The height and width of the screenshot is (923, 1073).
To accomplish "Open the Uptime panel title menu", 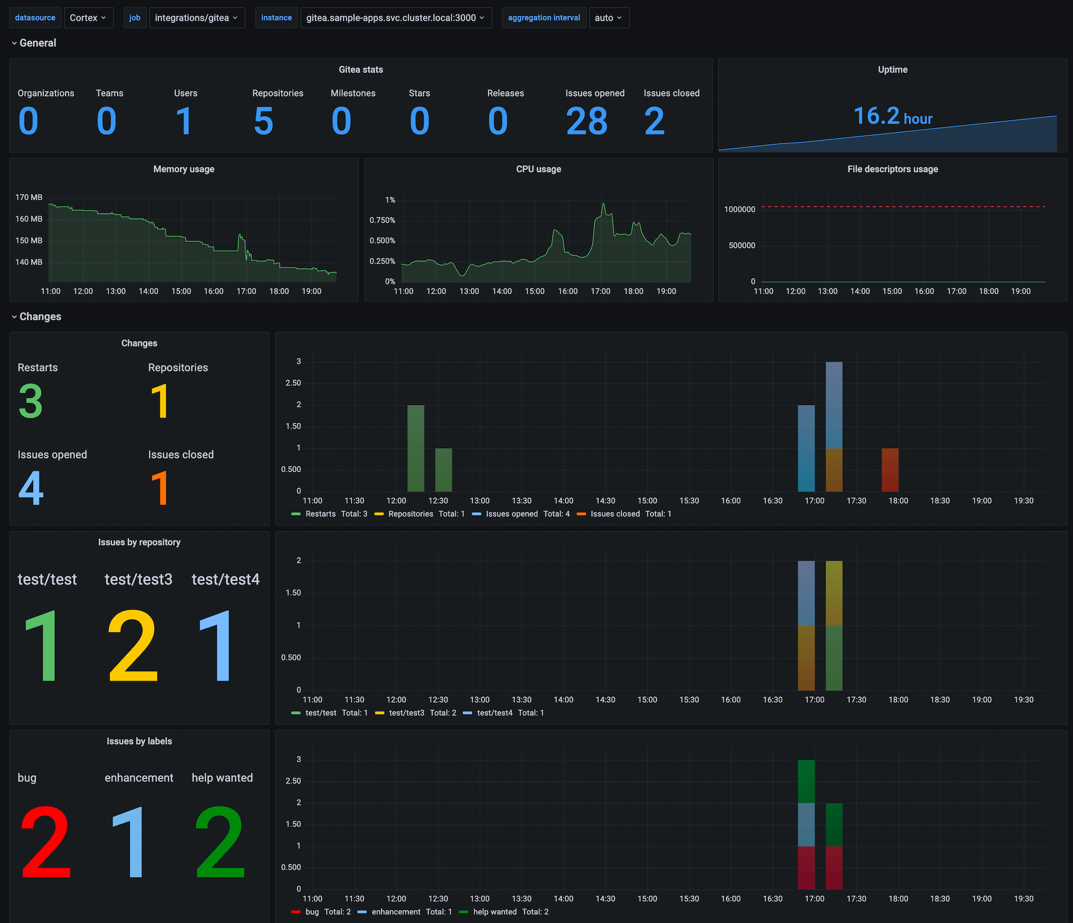I will (892, 69).
